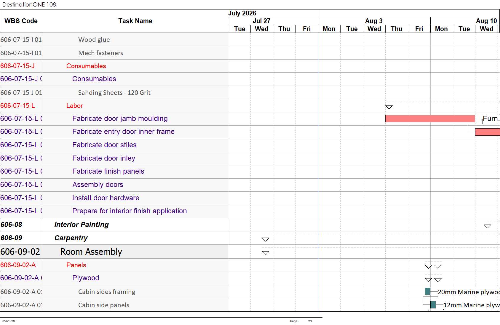Click the WBS Code column header
Screen dimensions: 500x325
pyautogui.click(x=21, y=21)
